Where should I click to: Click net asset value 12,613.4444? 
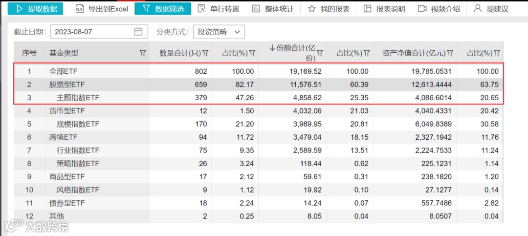click(x=431, y=85)
